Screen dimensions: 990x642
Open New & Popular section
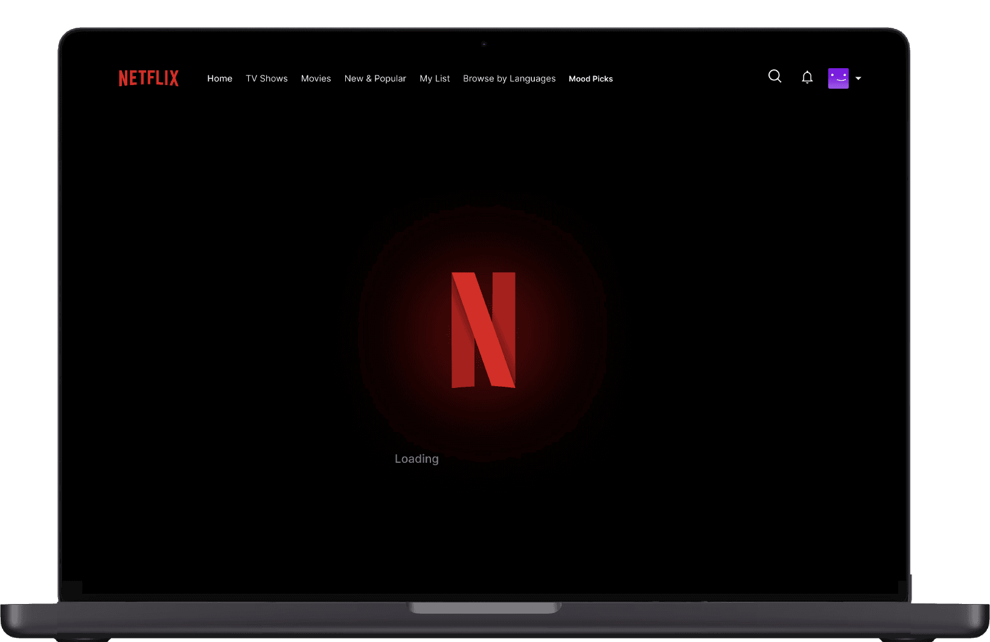[375, 78]
